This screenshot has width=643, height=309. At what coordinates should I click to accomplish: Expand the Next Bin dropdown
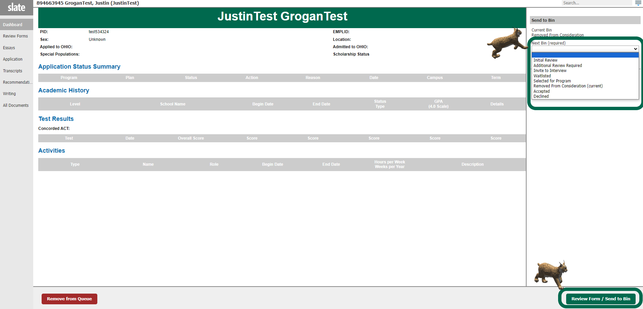pyautogui.click(x=585, y=49)
